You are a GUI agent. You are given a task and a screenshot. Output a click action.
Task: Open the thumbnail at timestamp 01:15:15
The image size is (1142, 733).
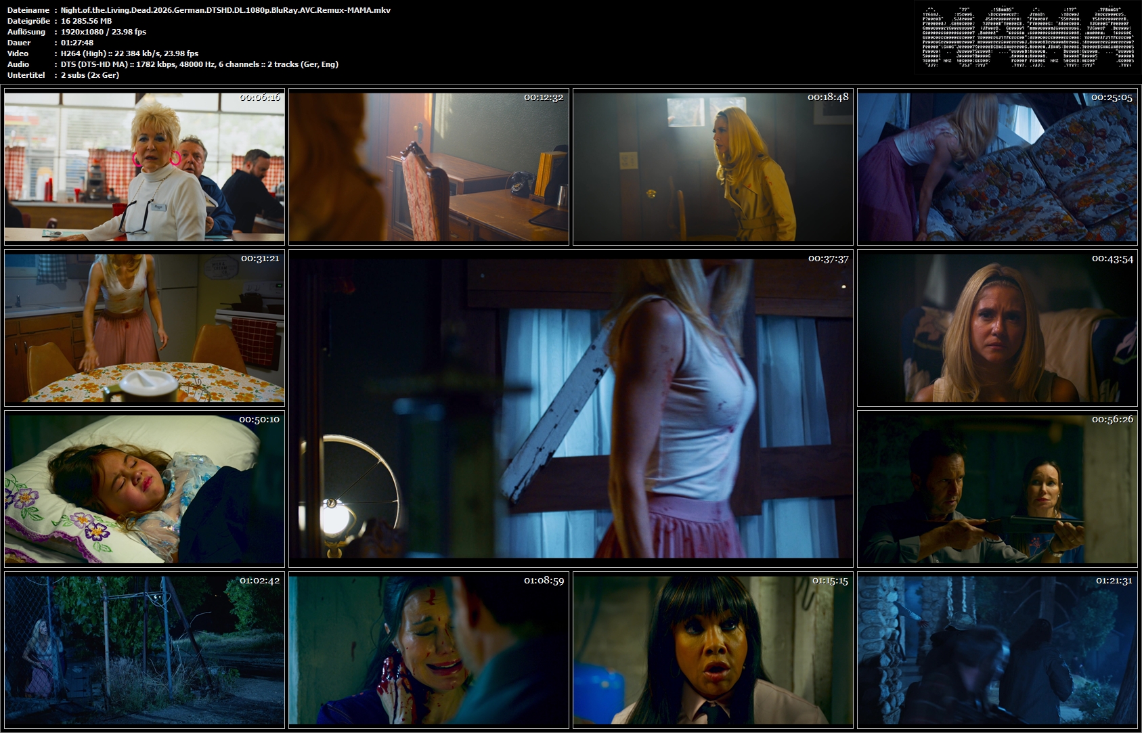[713, 650]
